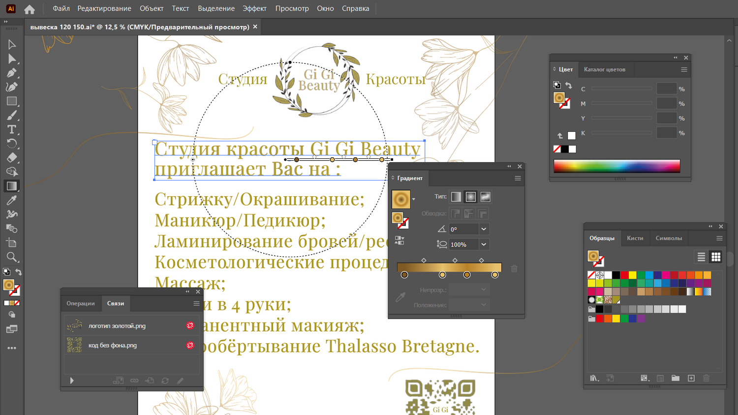The height and width of the screenshot is (415, 738).
Task: Select the Rotate tool
Action: tap(12, 144)
